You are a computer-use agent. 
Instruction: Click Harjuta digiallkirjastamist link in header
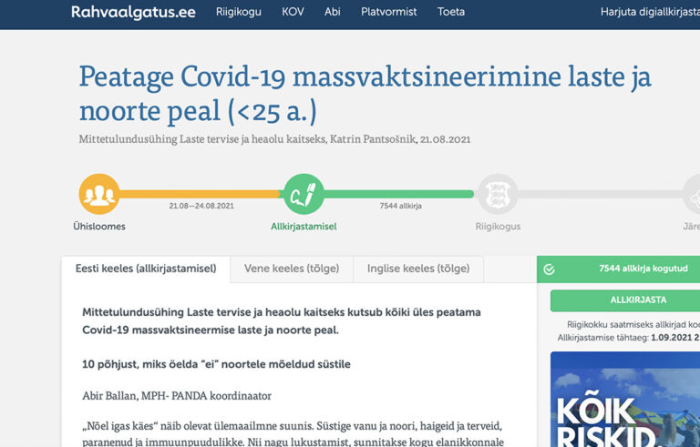(x=649, y=13)
